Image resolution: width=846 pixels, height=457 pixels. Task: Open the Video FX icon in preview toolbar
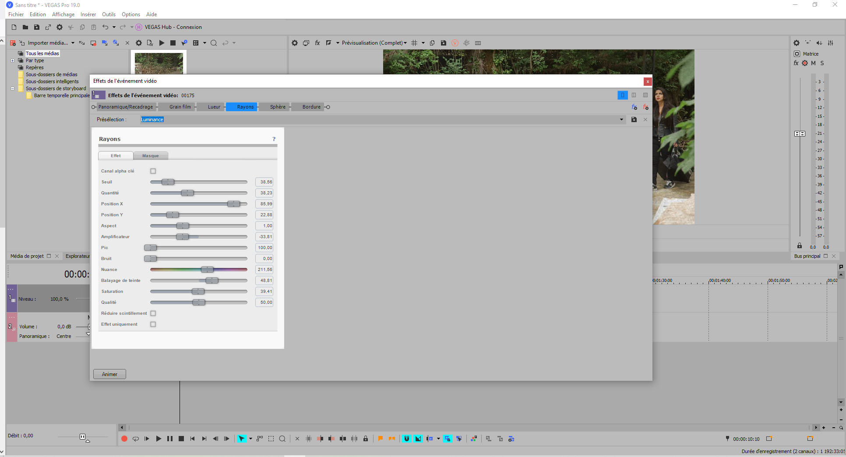(x=317, y=43)
